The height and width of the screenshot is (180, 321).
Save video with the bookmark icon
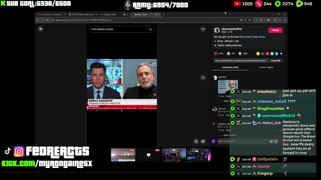[x=240, y=53]
